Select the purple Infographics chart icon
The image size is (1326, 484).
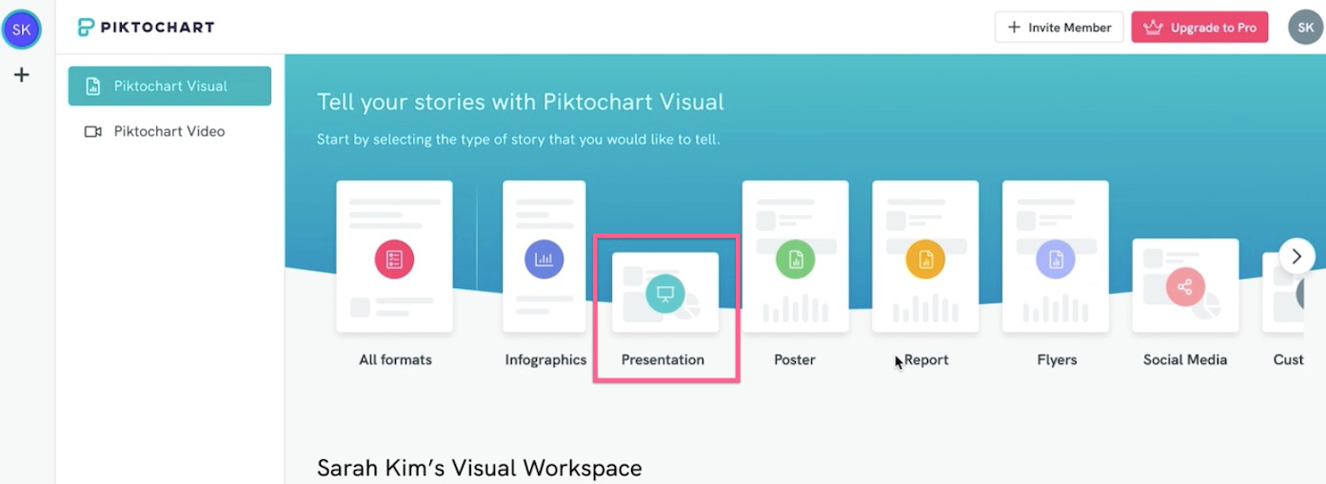[x=544, y=259]
